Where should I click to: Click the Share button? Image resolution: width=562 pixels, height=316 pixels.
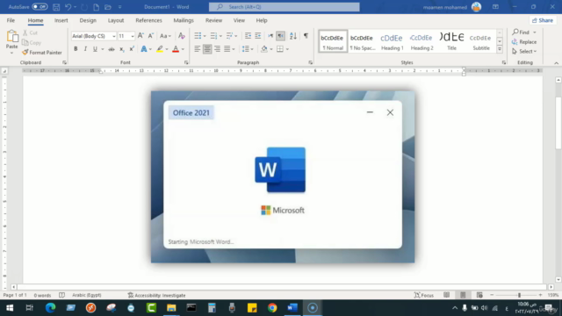[543, 20]
